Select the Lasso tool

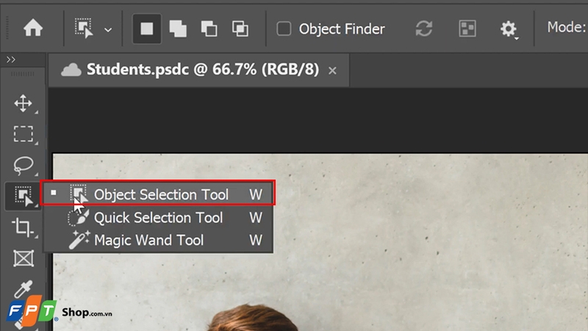[x=24, y=165]
